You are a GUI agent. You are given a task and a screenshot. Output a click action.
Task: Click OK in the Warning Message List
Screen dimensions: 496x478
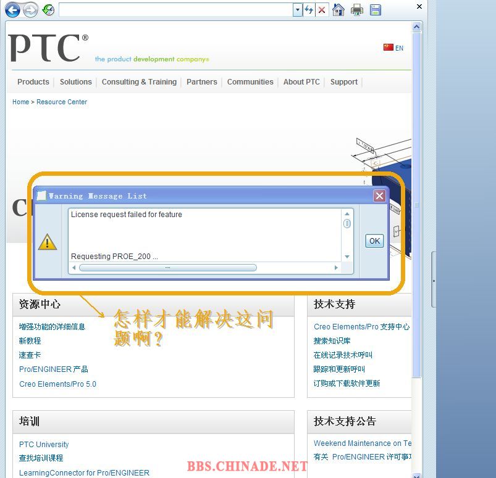tap(374, 241)
